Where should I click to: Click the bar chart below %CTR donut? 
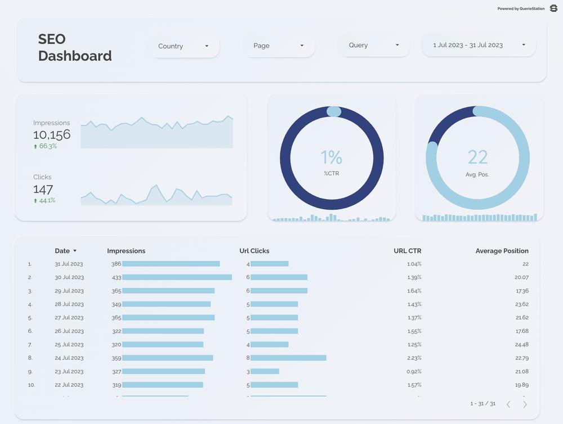pos(332,218)
